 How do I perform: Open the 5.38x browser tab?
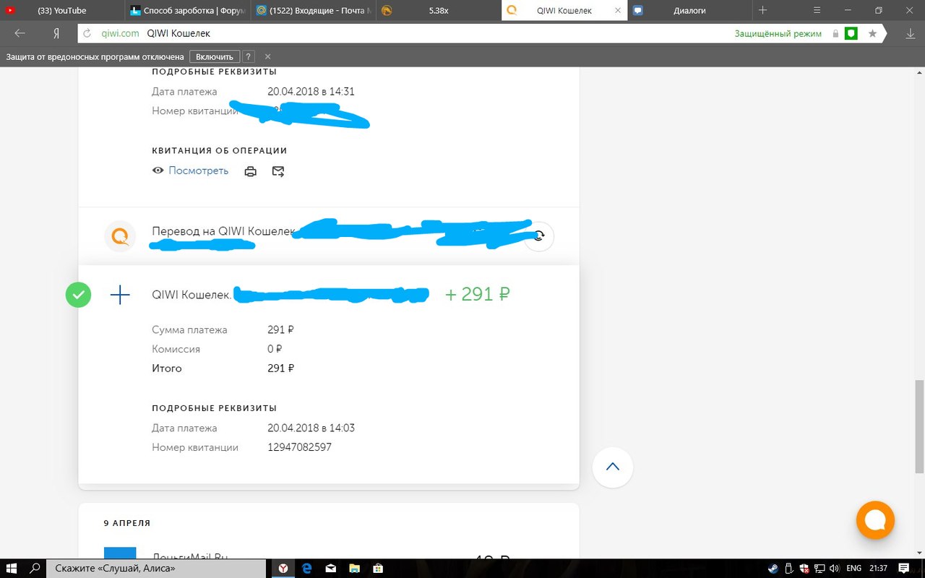[437, 10]
